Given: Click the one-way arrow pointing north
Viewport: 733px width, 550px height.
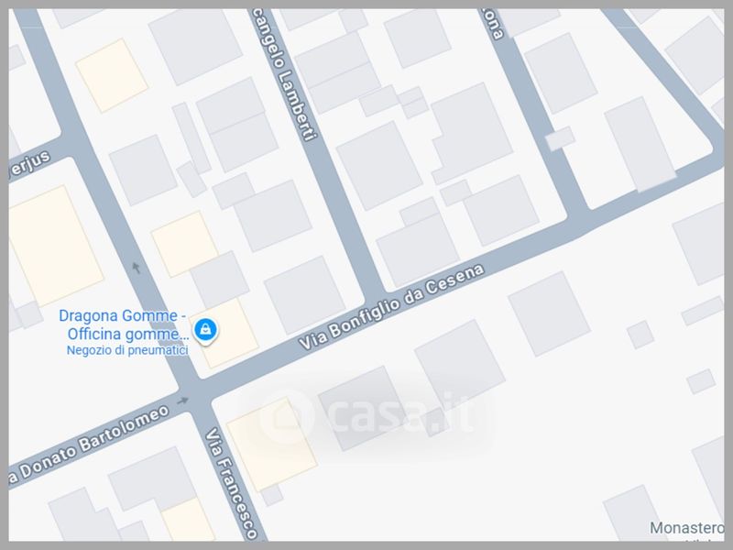Looking at the screenshot, I should coord(136,268).
